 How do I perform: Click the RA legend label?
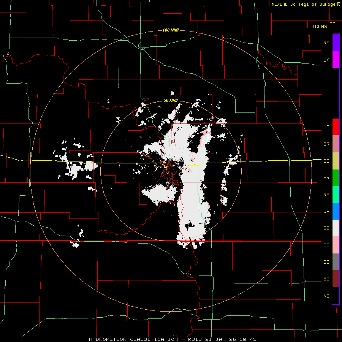[x=326, y=195]
